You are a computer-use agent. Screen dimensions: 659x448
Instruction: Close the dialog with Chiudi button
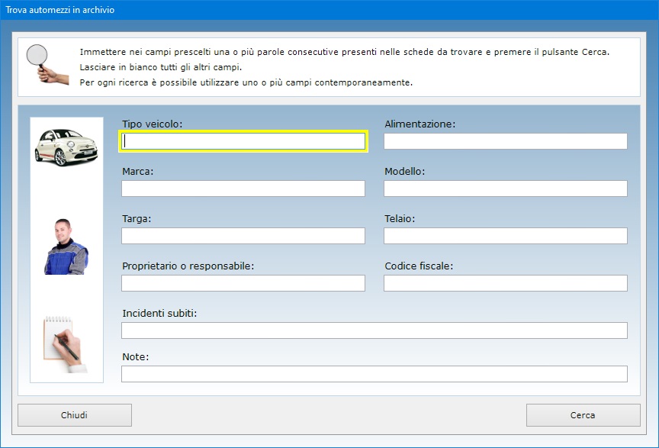click(75, 415)
